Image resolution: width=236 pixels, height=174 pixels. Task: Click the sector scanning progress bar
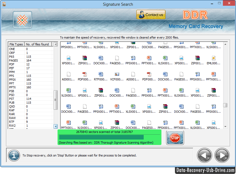coord(110,137)
